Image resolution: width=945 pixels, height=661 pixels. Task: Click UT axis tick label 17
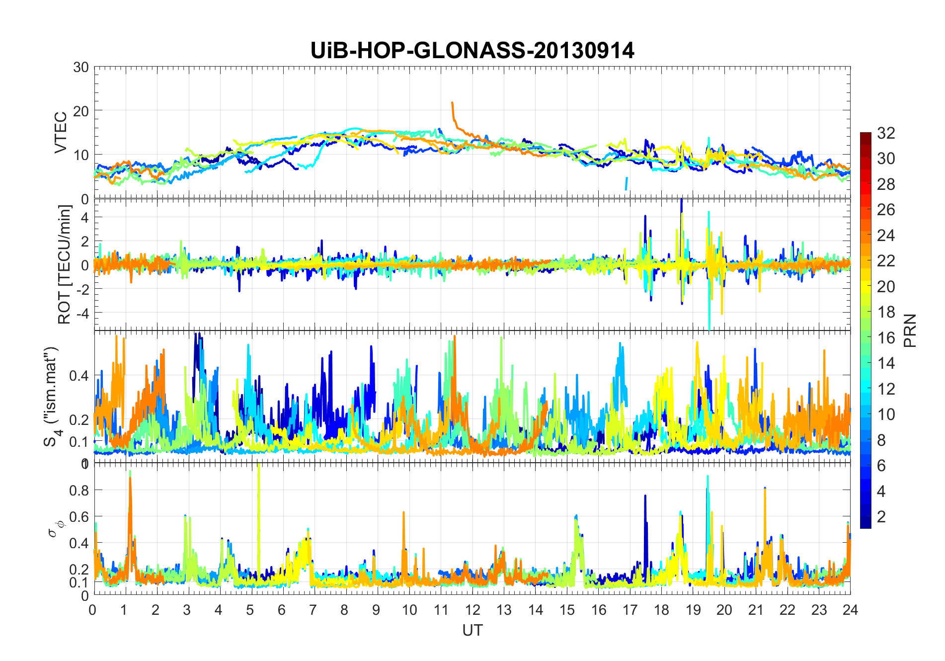coord(630,610)
